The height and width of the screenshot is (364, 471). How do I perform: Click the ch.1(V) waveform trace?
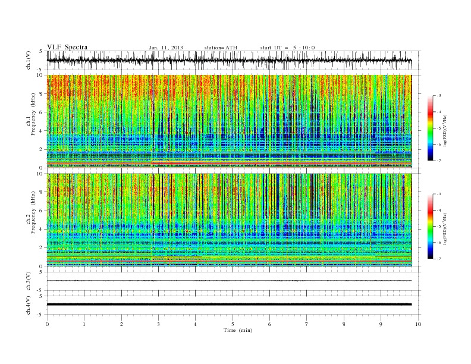coord(230,60)
